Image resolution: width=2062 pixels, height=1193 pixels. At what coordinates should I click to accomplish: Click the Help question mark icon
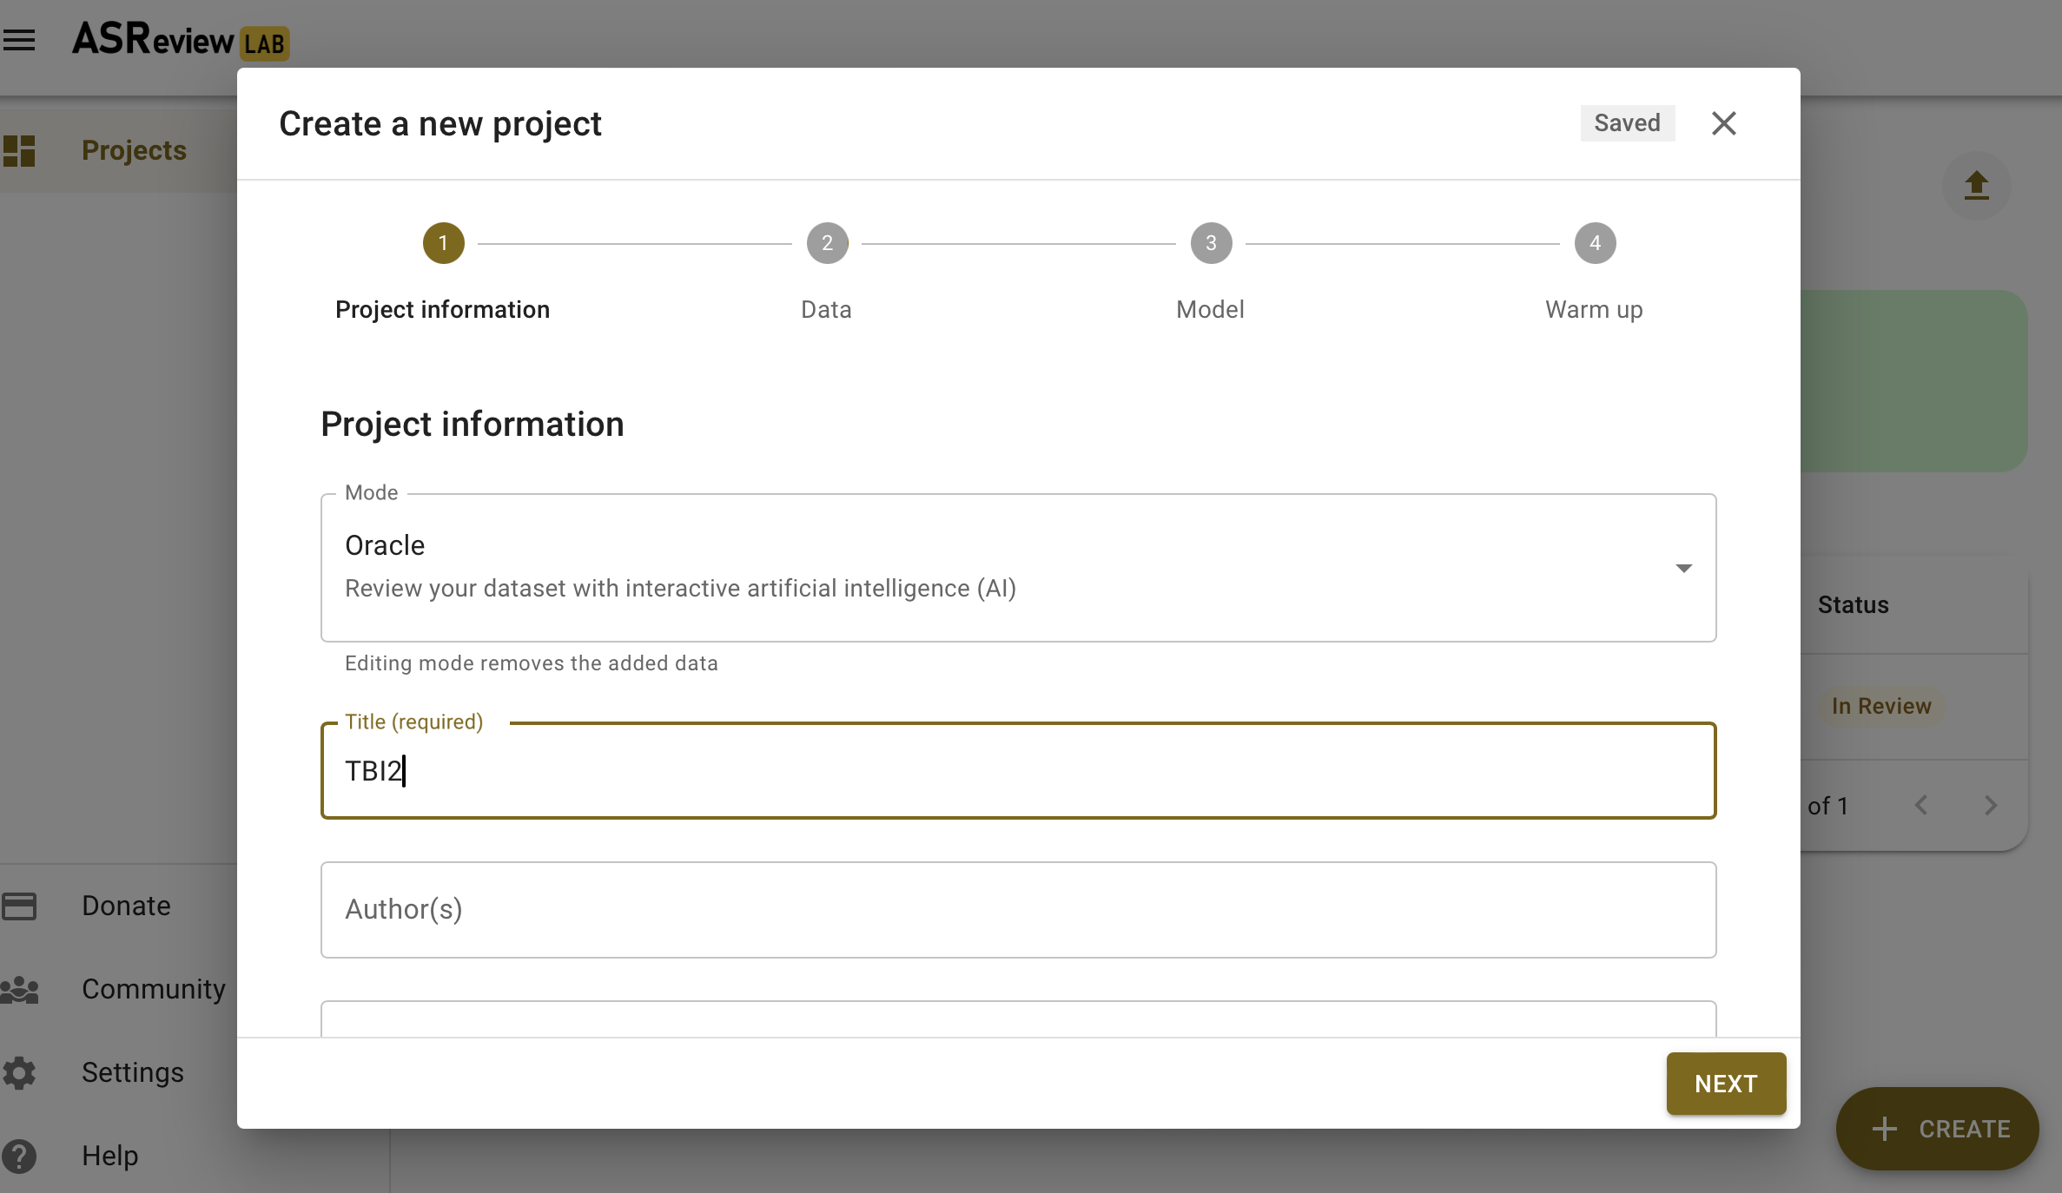tap(19, 1156)
